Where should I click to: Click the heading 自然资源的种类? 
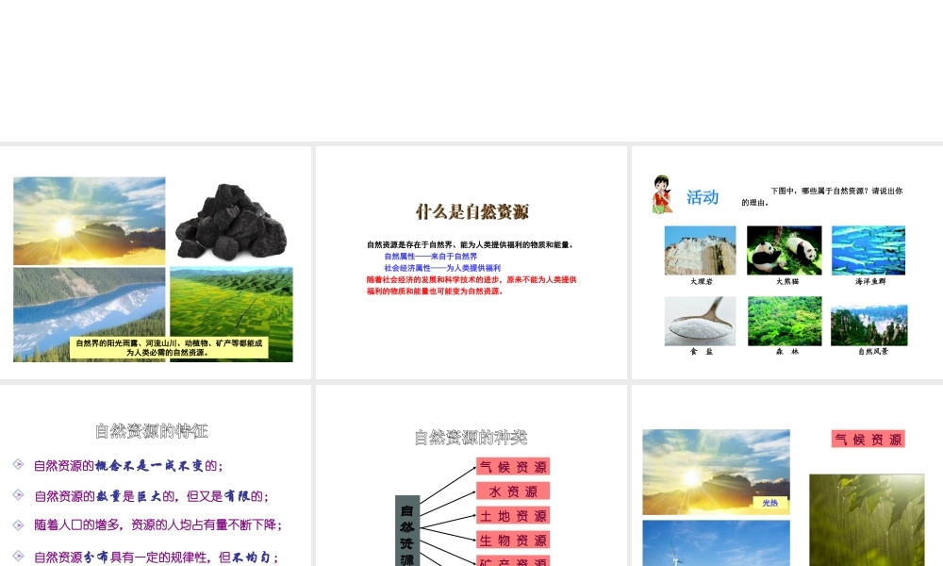[471, 438]
